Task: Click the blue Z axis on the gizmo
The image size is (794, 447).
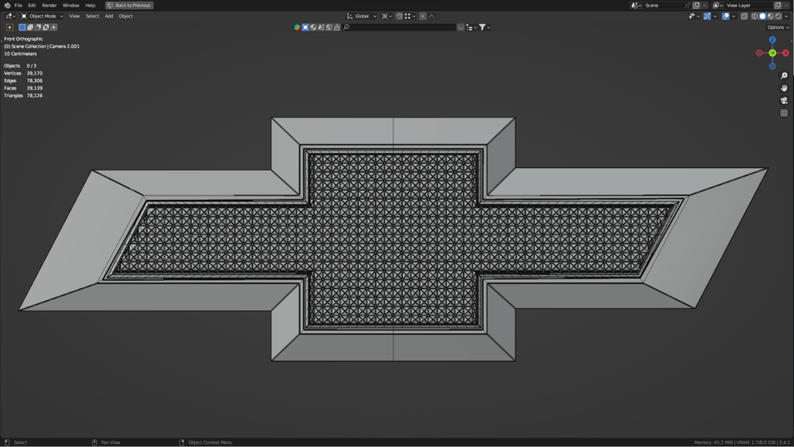Action: [772, 39]
